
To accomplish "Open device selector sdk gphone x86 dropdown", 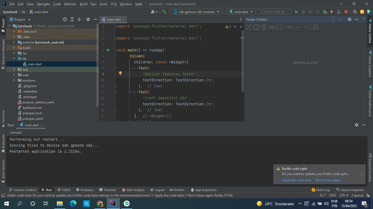I will click(x=196, y=12).
